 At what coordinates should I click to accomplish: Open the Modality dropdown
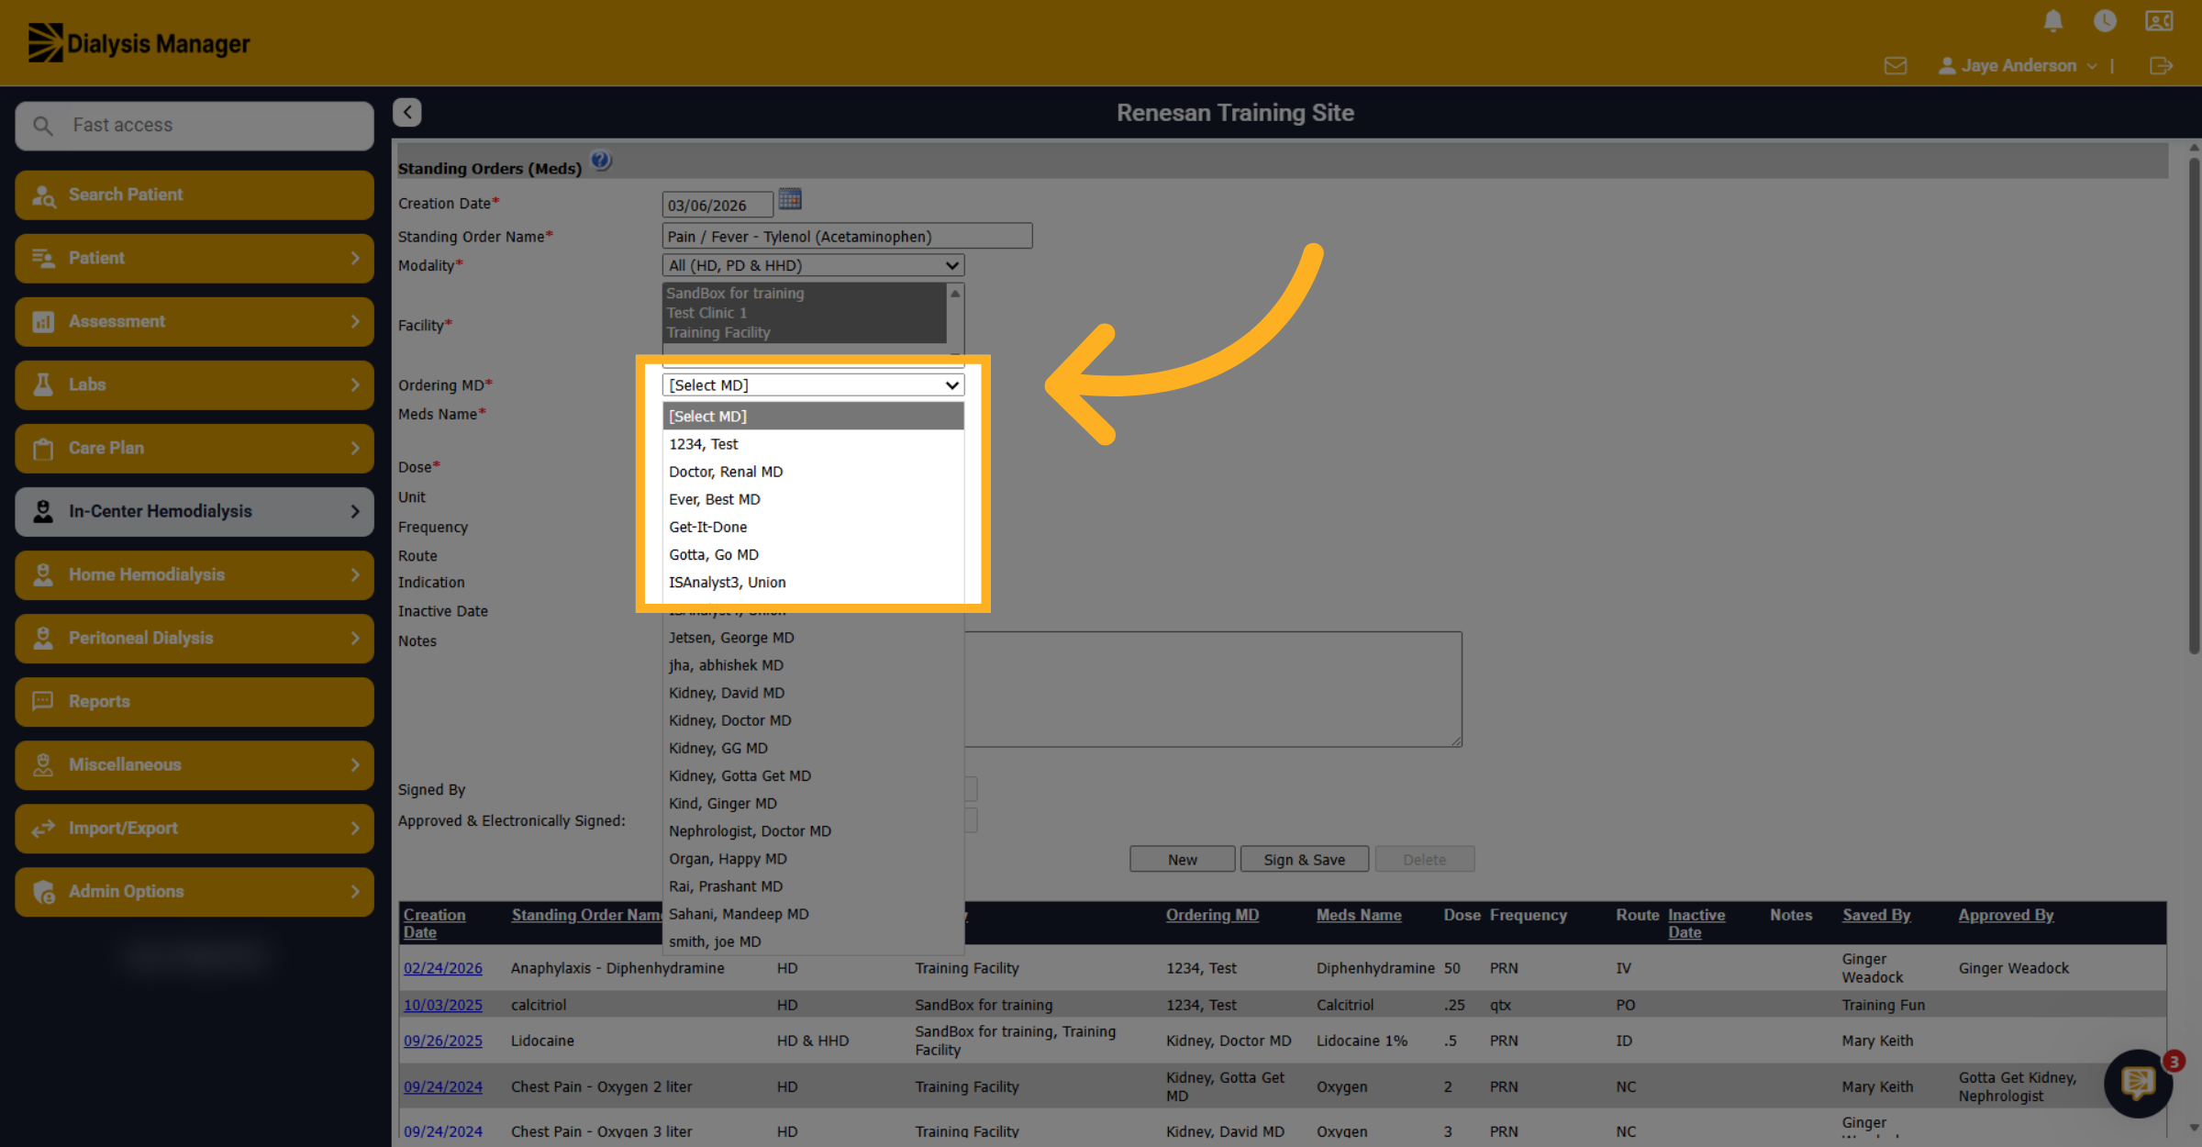(x=813, y=265)
